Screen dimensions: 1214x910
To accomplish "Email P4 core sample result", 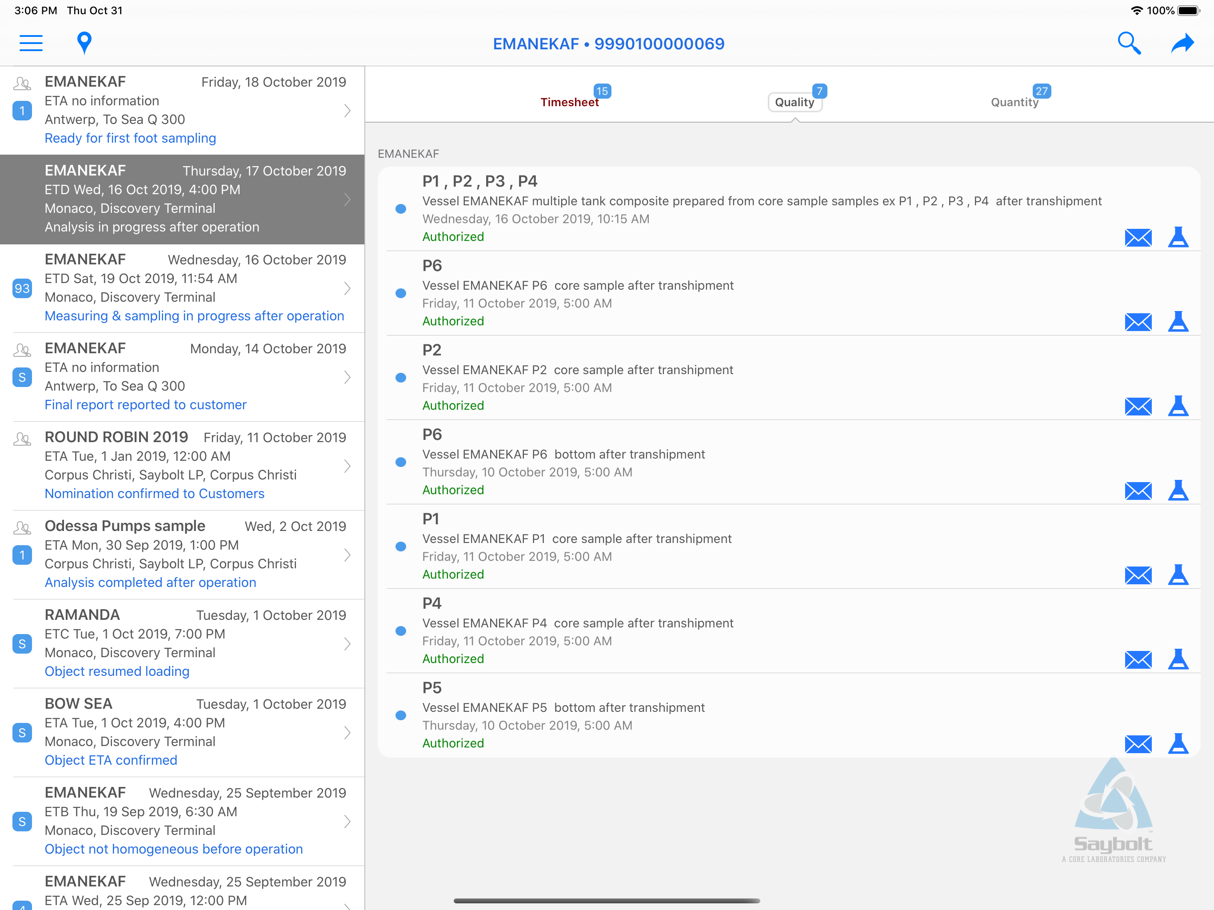I will pos(1138,660).
